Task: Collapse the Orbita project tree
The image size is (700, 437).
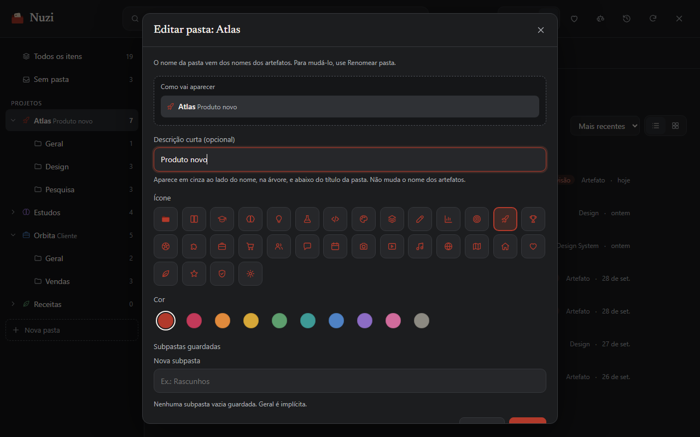Action: 13,235
